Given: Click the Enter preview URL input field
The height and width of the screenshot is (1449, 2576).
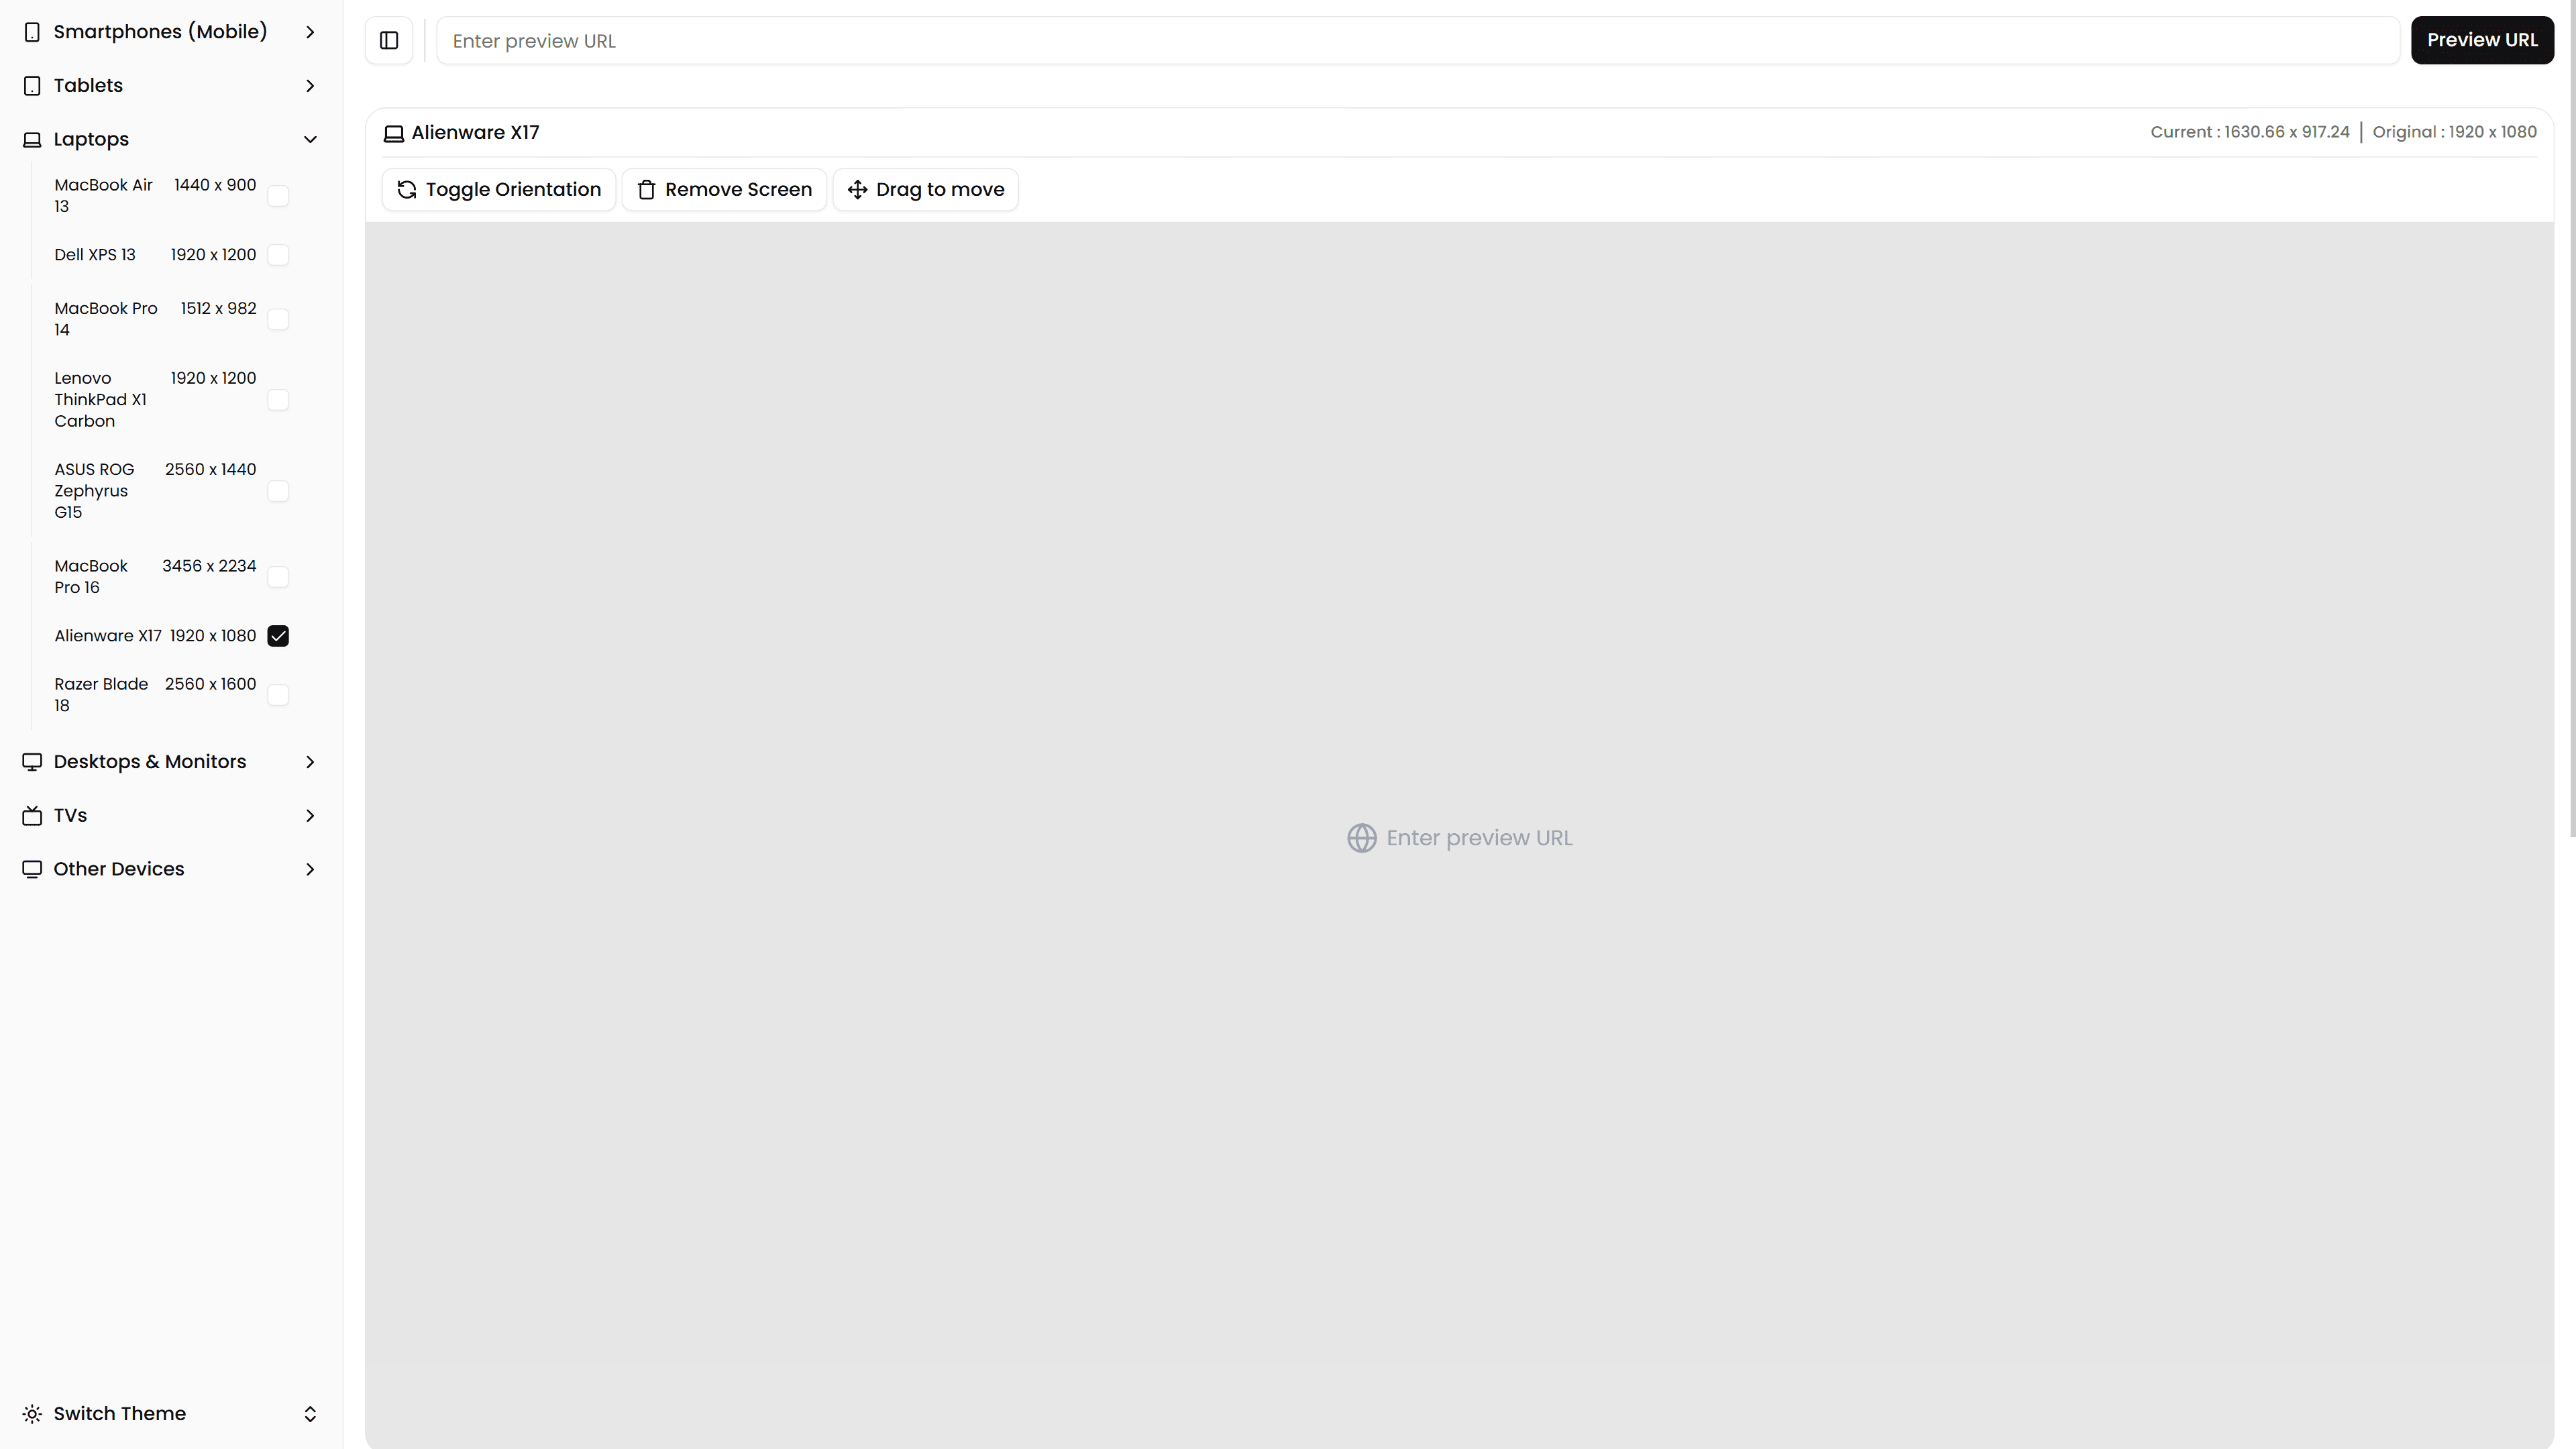Looking at the screenshot, I should pos(1100,40).
